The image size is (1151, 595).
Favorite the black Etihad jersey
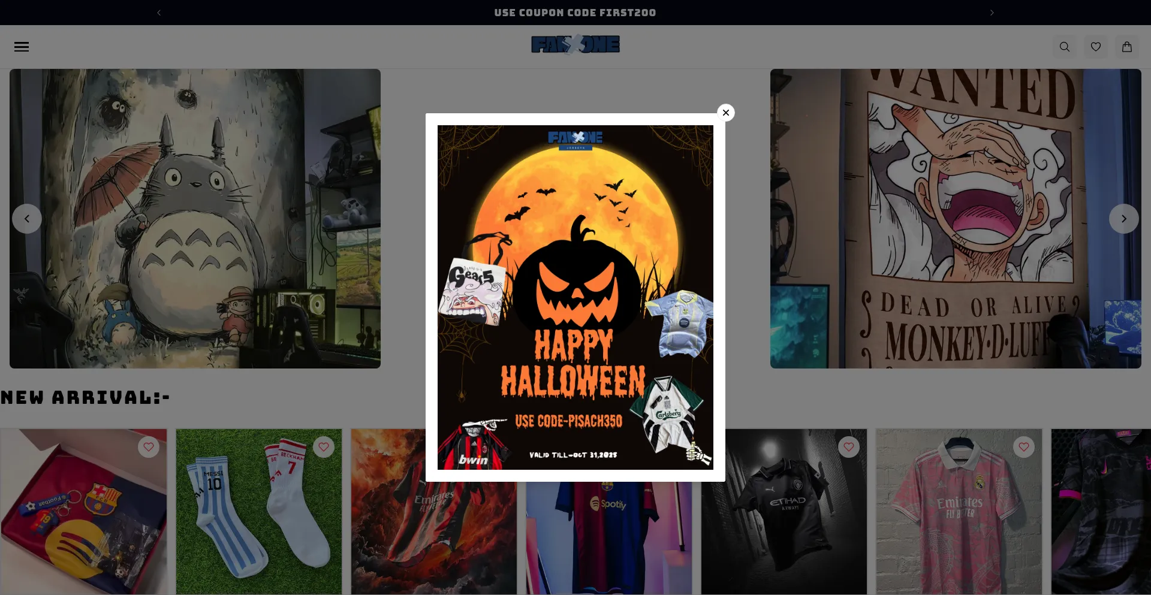pos(849,447)
